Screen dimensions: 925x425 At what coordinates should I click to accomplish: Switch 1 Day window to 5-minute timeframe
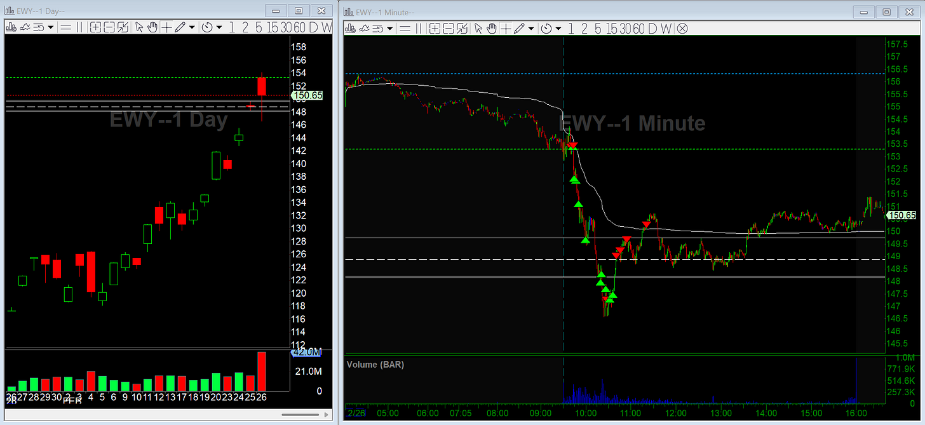coord(259,27)
